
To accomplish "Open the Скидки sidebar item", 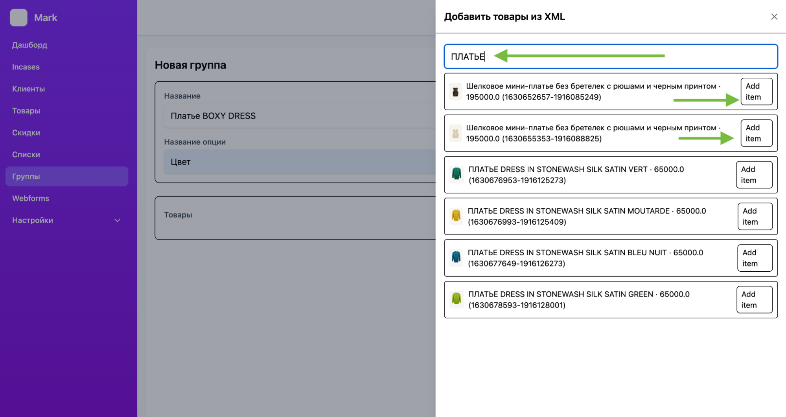I will (x=26, y=133).
